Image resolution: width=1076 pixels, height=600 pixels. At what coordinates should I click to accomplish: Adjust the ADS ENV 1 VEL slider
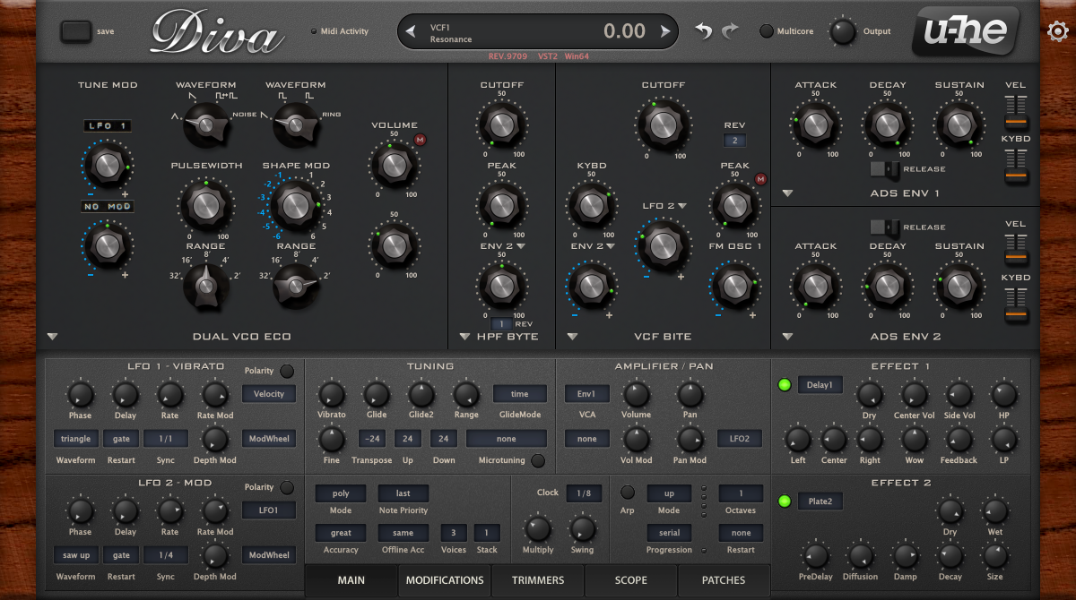pyautogui.click(x=1016, y=112)
